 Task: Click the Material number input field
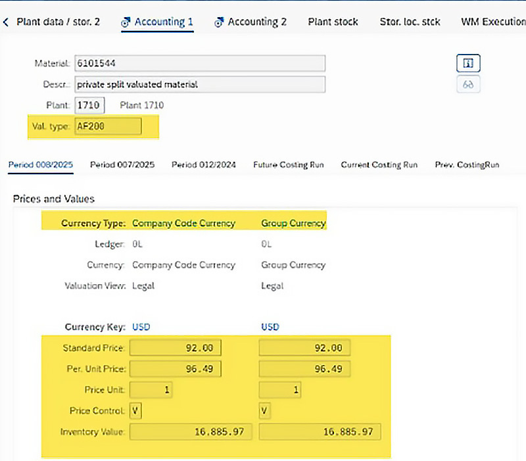click(x=199, y=63)
